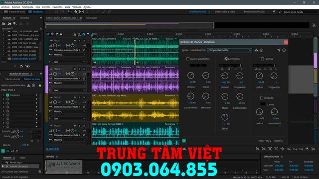
Task: Open Pista 2 Leer automation dropdown
Action: (x=69, y=90)
